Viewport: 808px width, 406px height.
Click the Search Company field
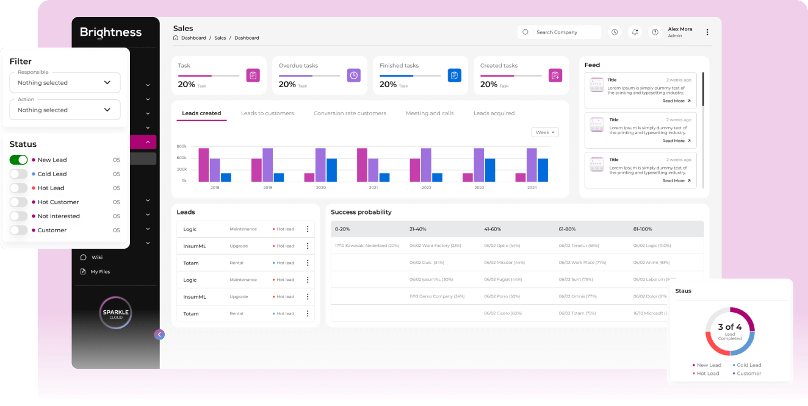coord(559,32)
